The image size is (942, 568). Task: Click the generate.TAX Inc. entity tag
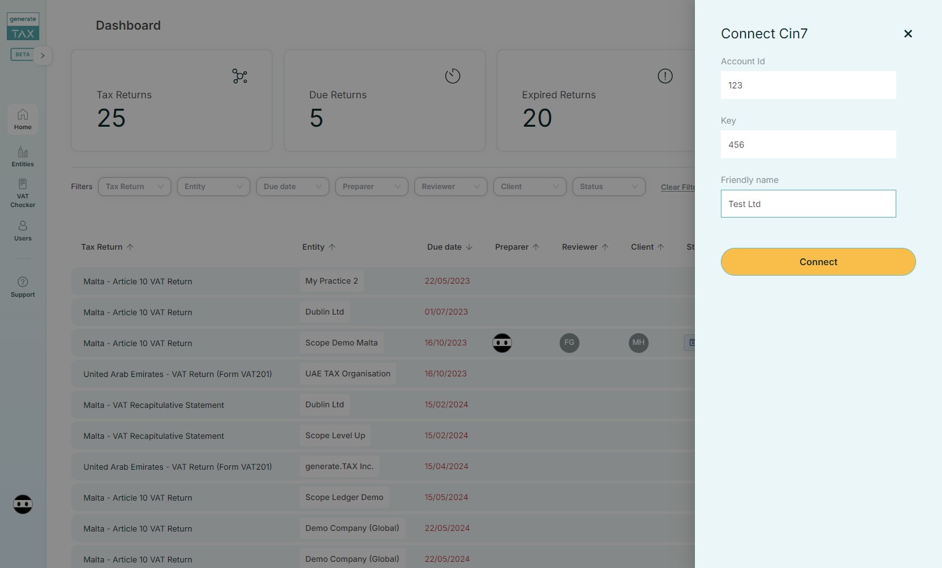click(340, 467)
